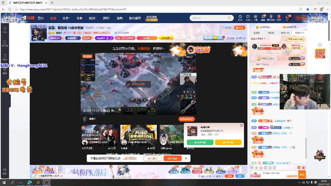Switch to the 贵宾 ranking tab

point(285,33)
